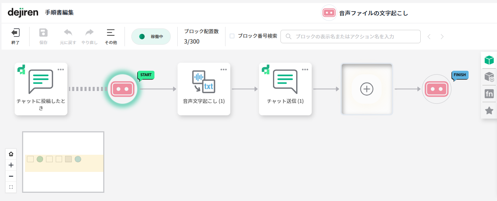Open options for 音声文字起こし (1) block

pyautogui.click(x=224, y=69)
